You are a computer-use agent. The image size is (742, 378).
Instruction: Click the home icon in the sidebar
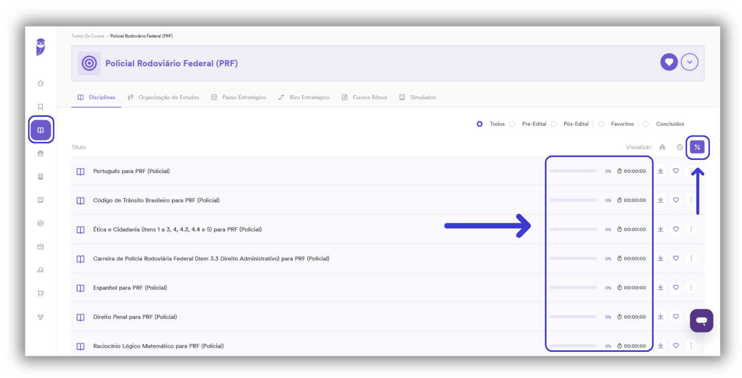tap(41, 84)
